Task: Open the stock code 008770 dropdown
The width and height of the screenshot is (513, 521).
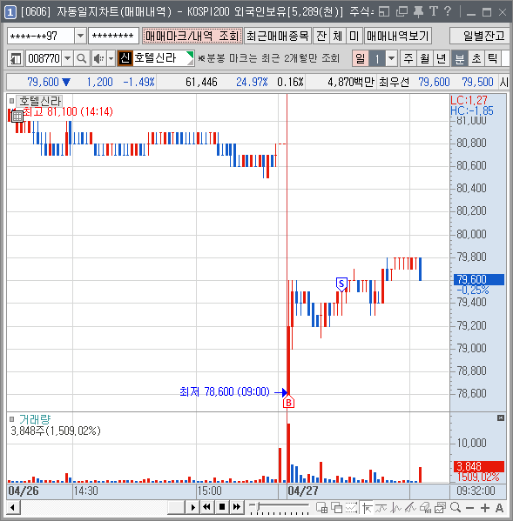Action: tap(68, 59)
